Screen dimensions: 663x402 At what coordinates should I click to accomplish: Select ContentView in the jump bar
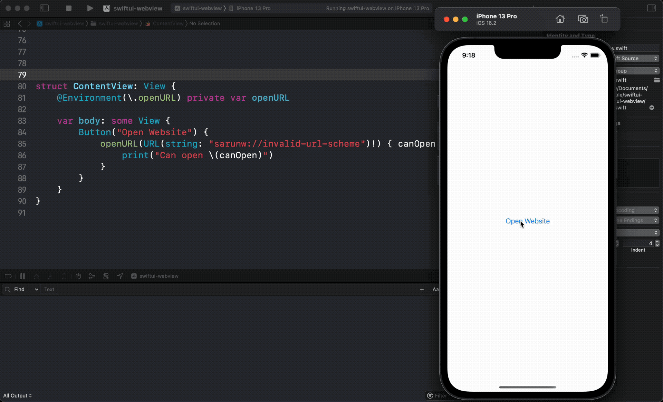pyautogui.click(x=168, y=23)
